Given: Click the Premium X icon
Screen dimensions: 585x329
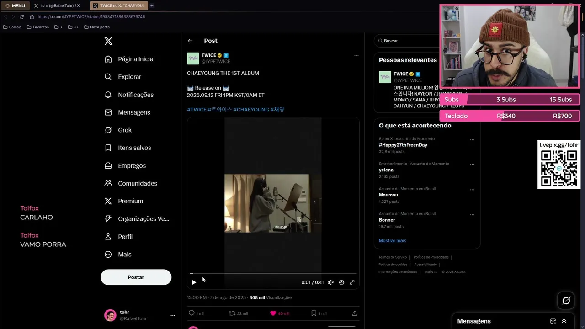Looking at the screenshot, I should pos(108,201).
